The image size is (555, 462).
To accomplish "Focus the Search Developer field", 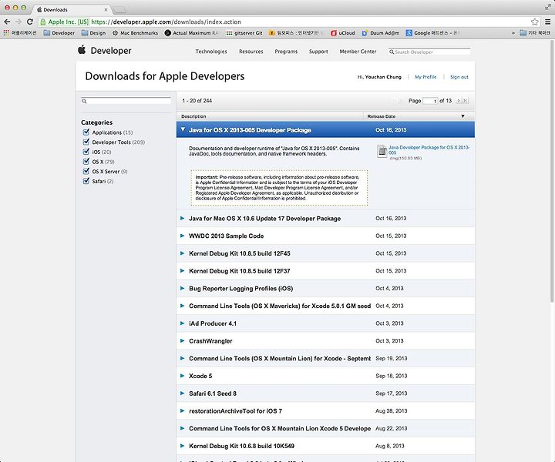I will [429, 52].
